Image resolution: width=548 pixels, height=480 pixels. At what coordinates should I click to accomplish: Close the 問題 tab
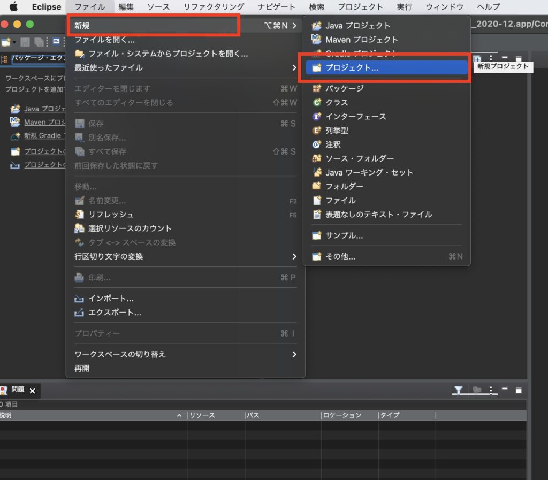point(33,391)
